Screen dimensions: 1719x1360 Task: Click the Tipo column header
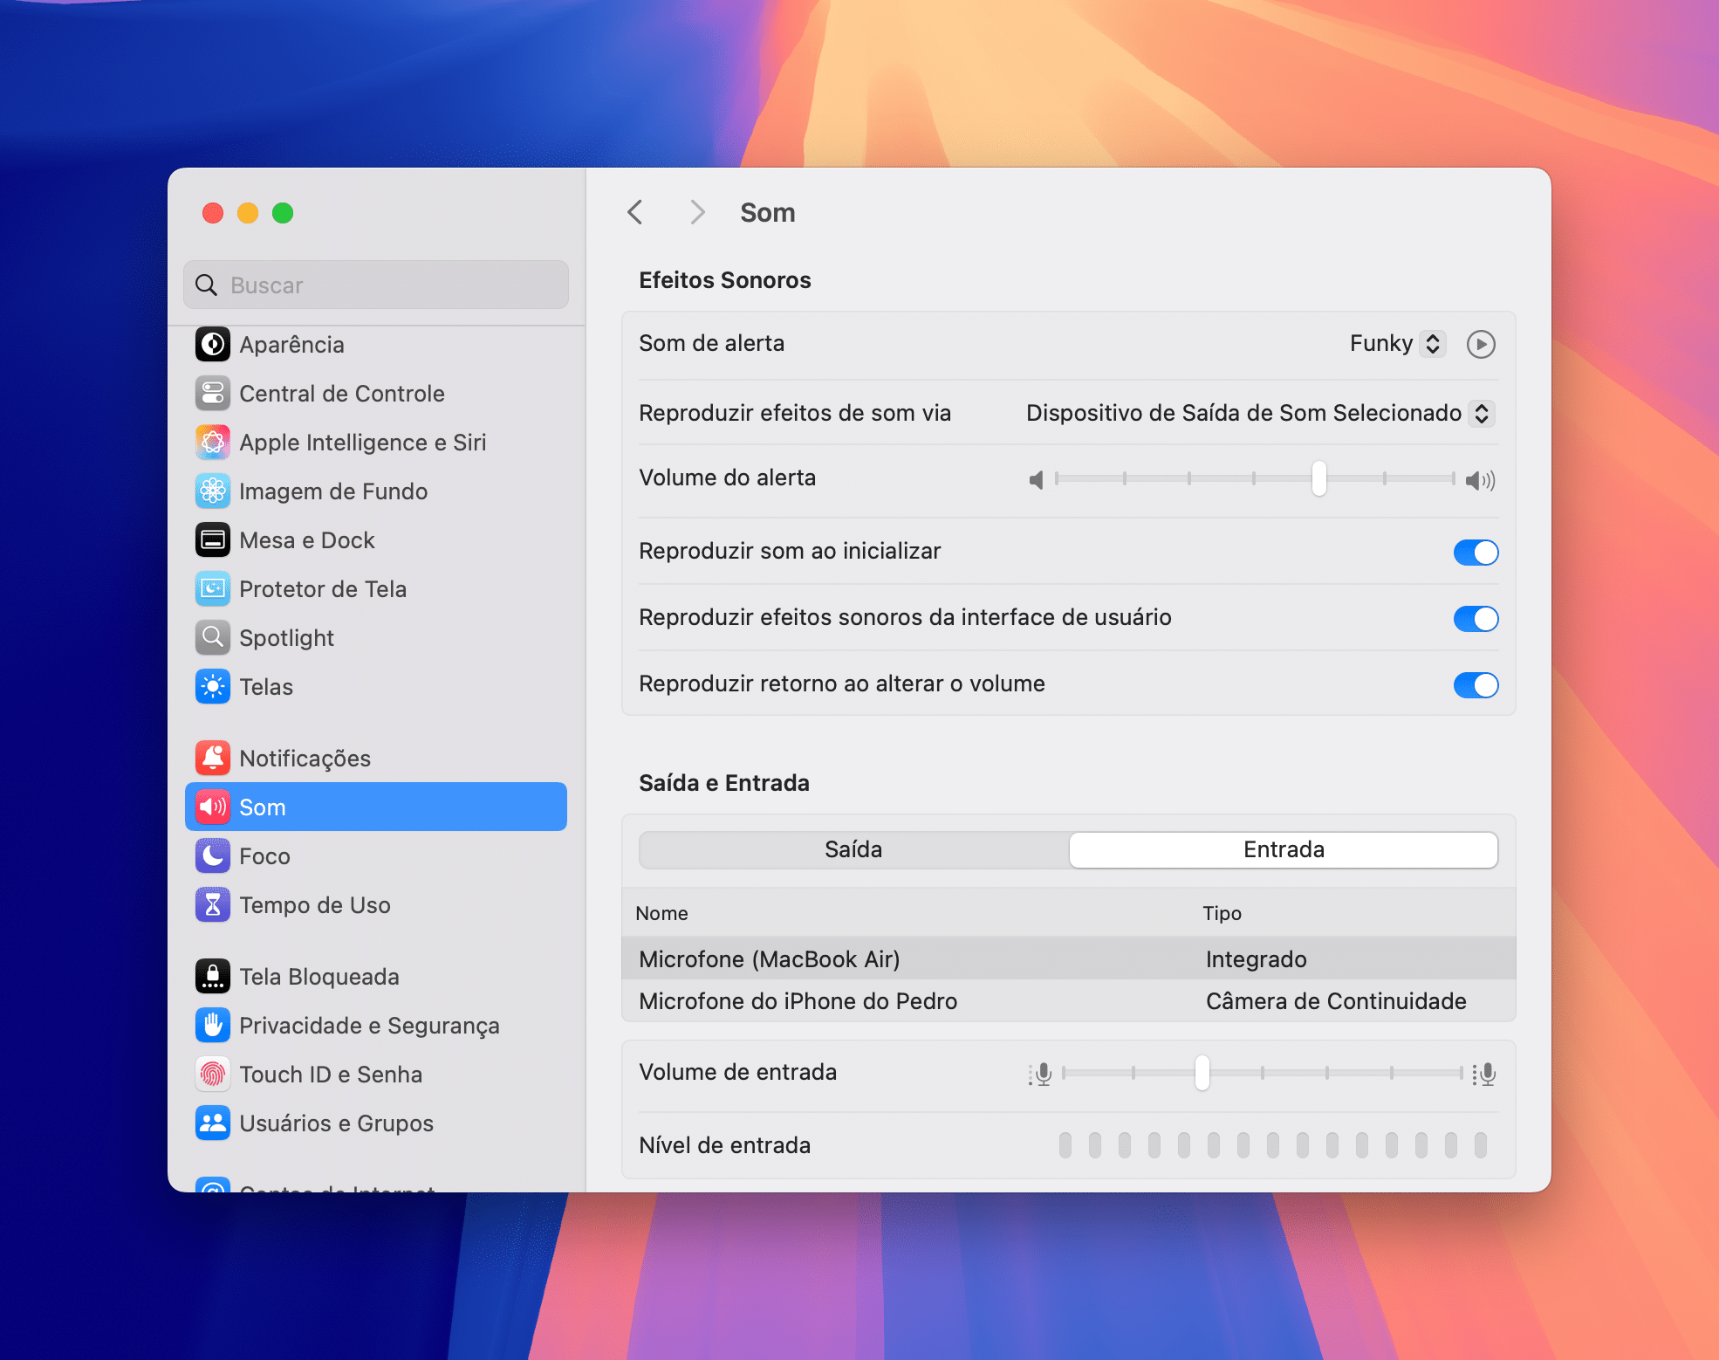(x=1222, y=914)
